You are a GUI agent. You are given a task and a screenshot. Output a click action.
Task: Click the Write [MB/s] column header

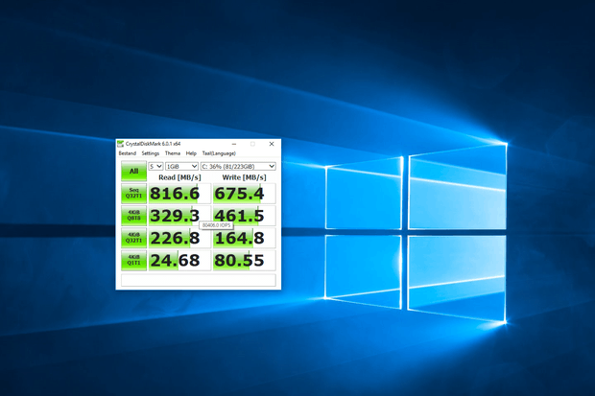pyautogui.click(x=244, y=177)
